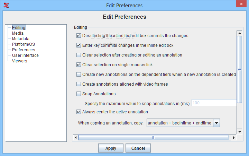The height and width of the screenshot is (156, 249).
Task: Open the annotation copy mode dropdown arrow
Action: pyautogui.click(x=216, y=123)
